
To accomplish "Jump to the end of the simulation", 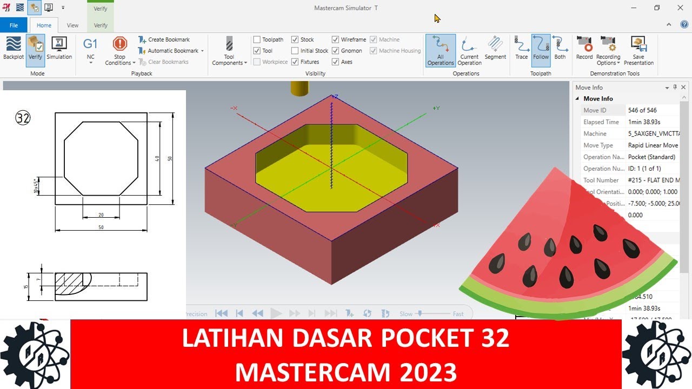I will click(331, 313).
